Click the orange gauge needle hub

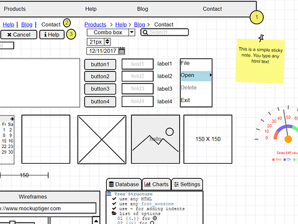point(288,139)
